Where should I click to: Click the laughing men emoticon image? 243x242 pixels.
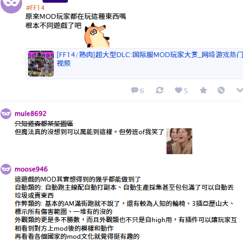(179, 141)
